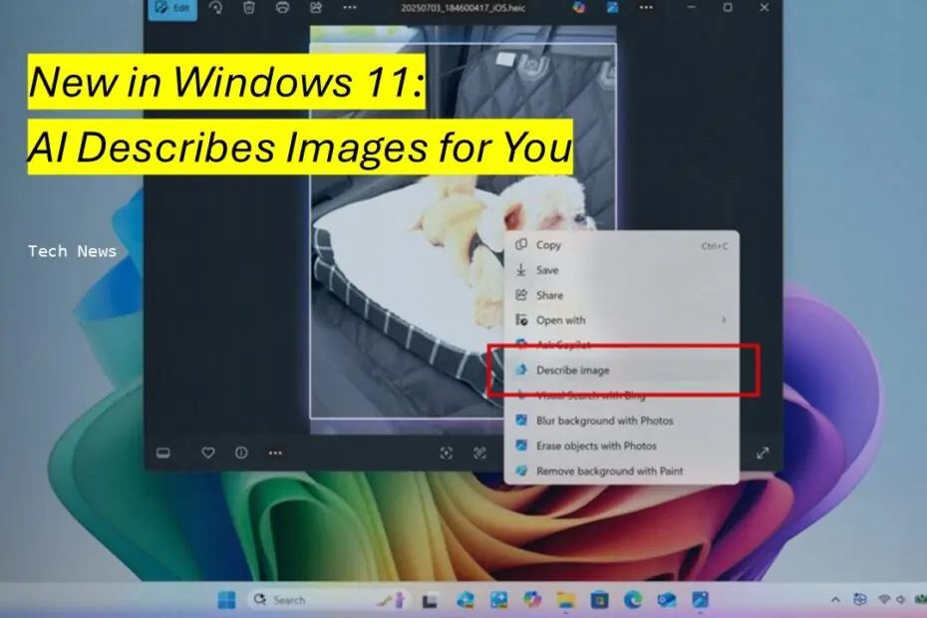Choose Share from the context menu
The width and height of the screenshot is (927, 618).
(x=621, y=295)
